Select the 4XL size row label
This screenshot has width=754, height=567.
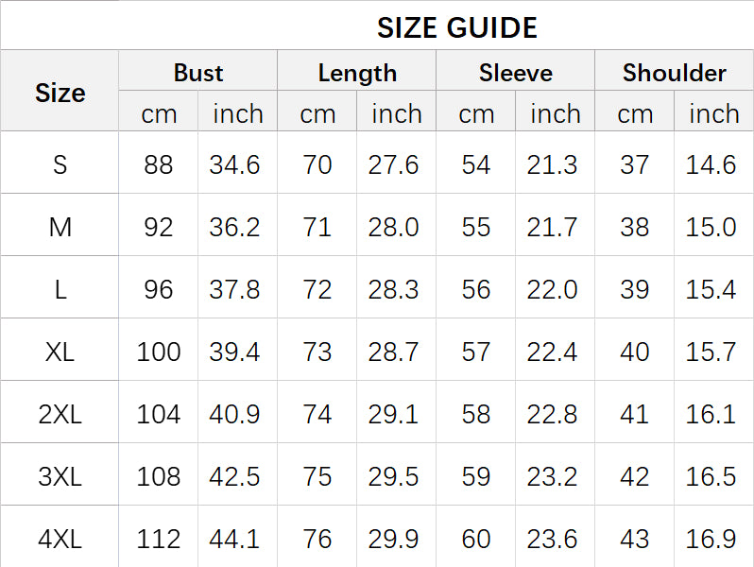pyautogui.click(x=60, y=539)
